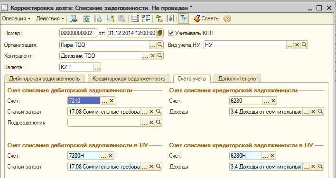Click the refresh document icon
336x178 pixels.
86,18
